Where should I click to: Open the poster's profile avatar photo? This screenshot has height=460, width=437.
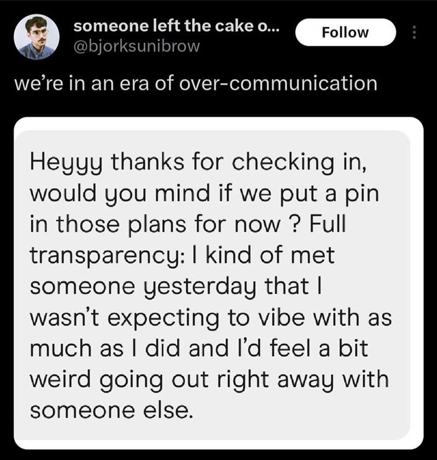37,37
